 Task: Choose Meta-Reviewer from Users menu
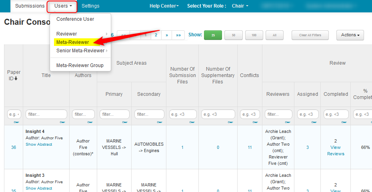click(72, 42)
